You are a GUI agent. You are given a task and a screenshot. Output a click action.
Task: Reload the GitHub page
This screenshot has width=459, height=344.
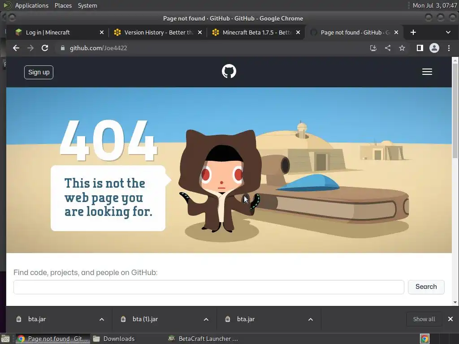(x=45, y=48)
